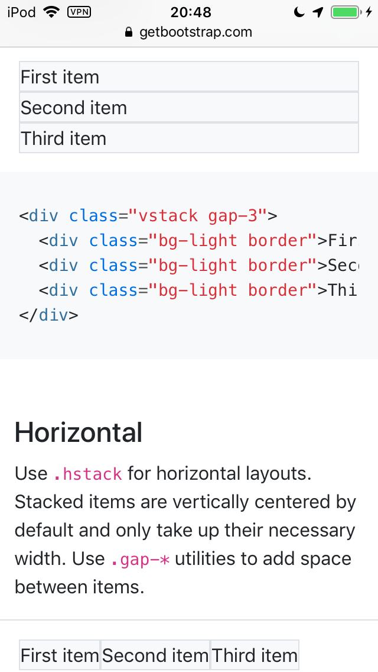Click Third item in the horizontal stack

pos(255,655)
